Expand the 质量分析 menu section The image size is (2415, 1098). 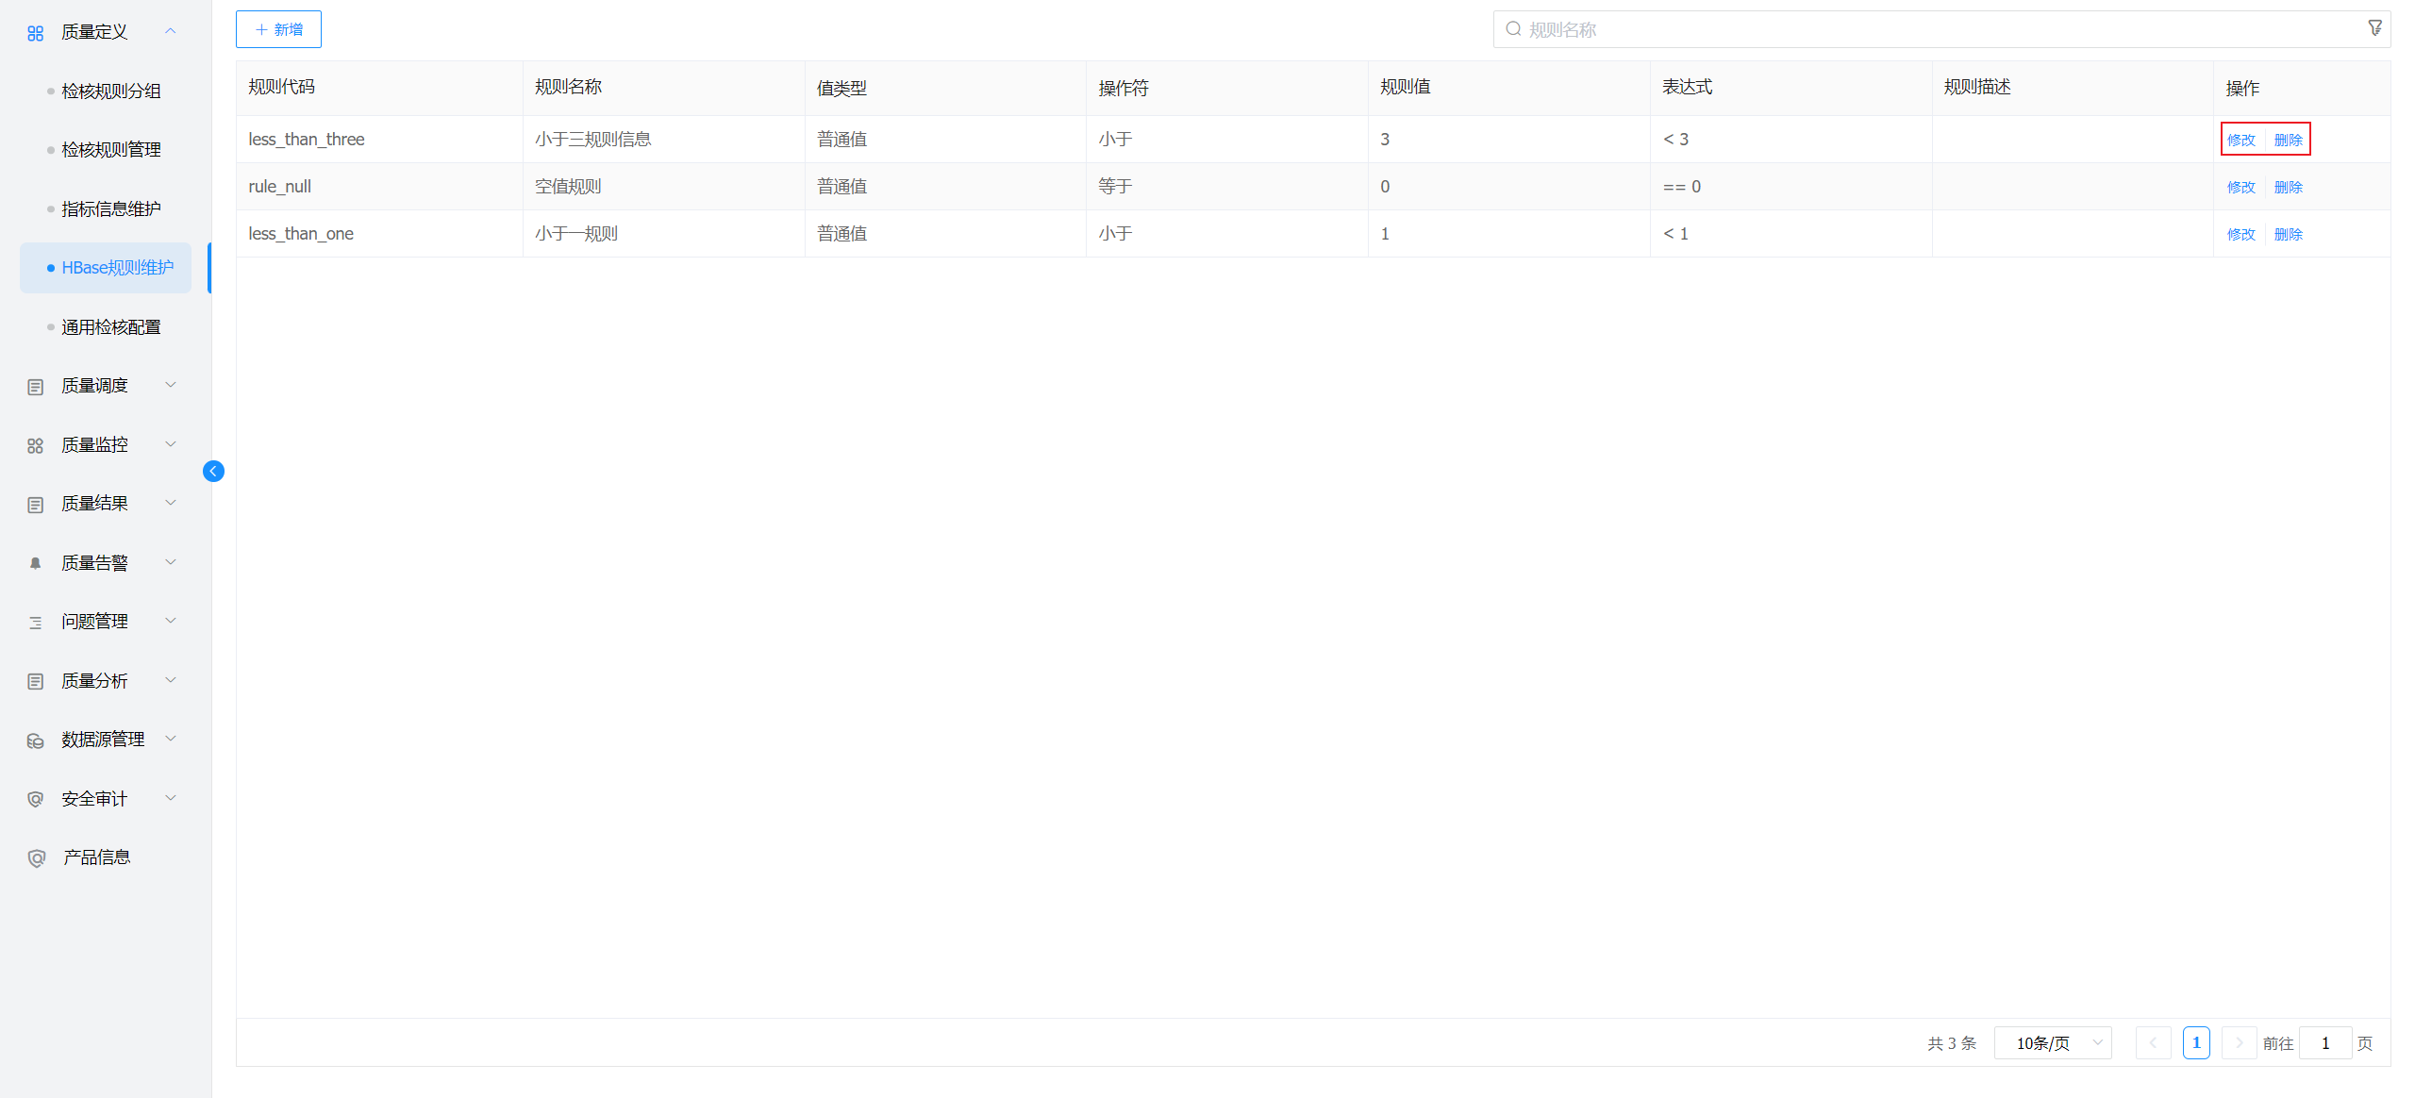(171, 680)
